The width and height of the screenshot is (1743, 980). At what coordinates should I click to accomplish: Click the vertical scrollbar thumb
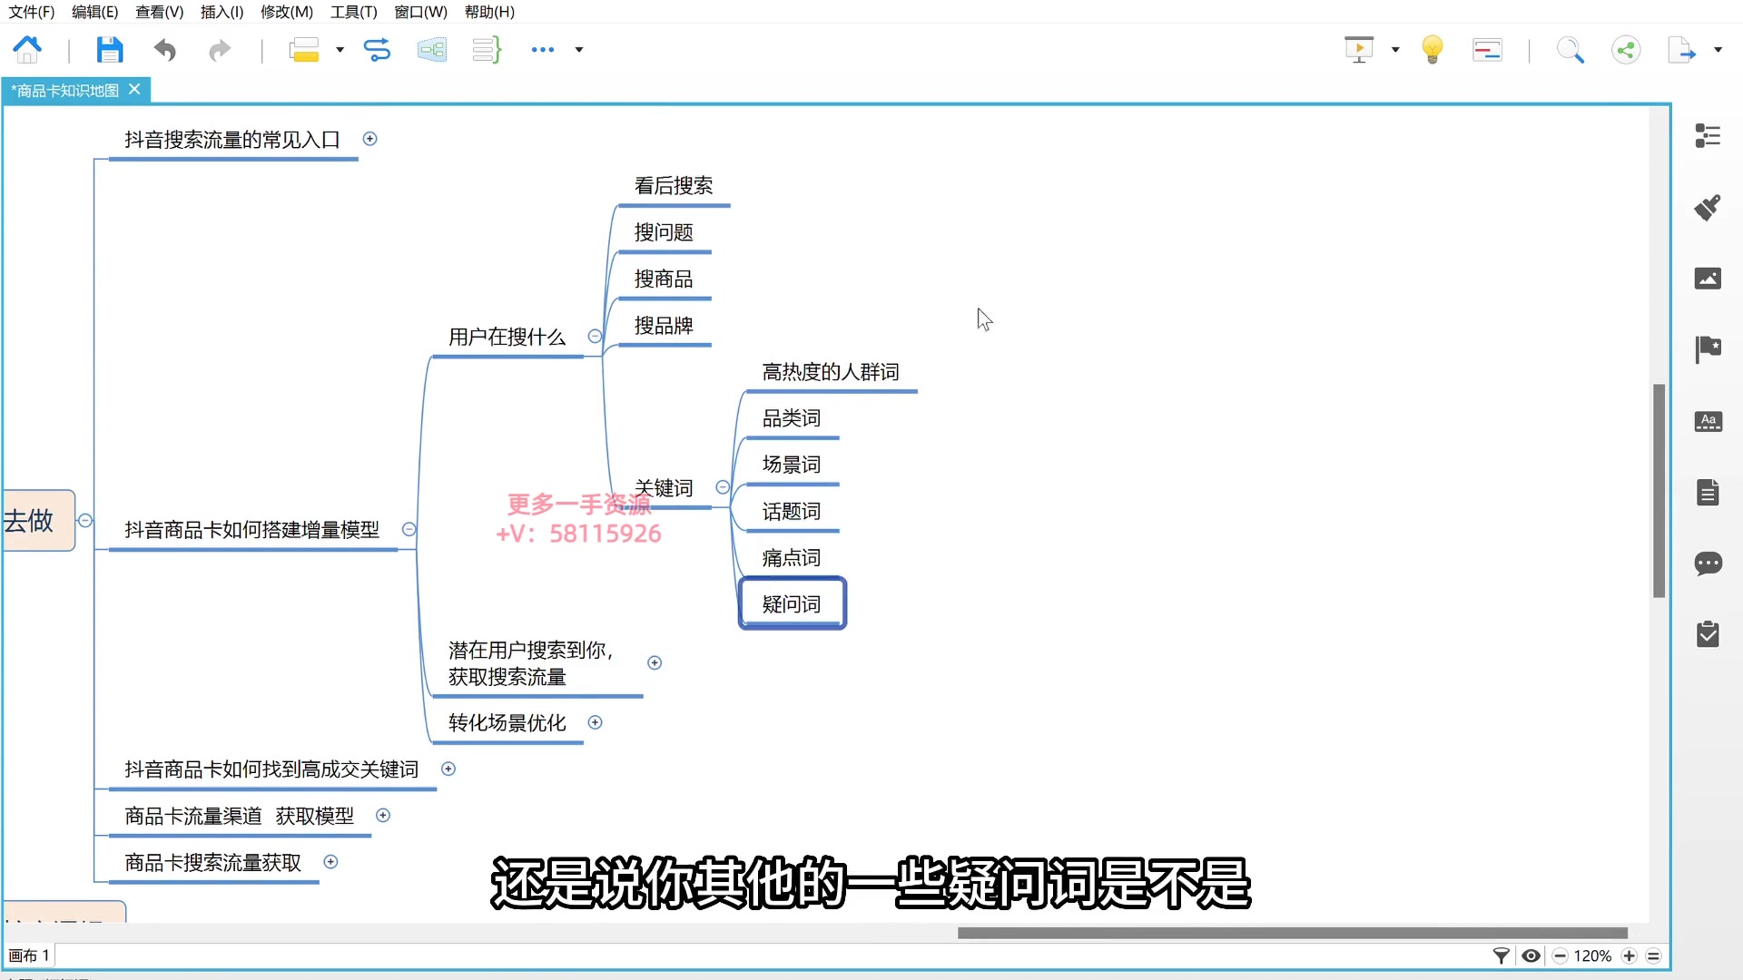(x=1659, y=491)
